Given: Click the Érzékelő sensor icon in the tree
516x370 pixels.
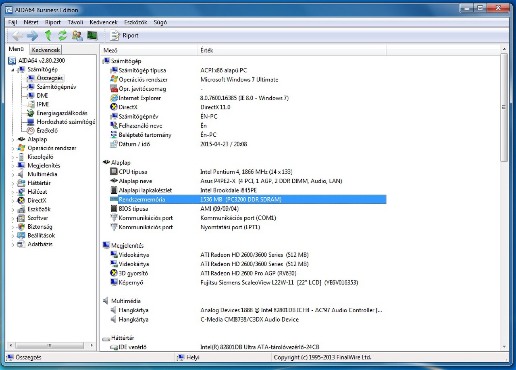Looking at the screenshot, I should 30,130.
